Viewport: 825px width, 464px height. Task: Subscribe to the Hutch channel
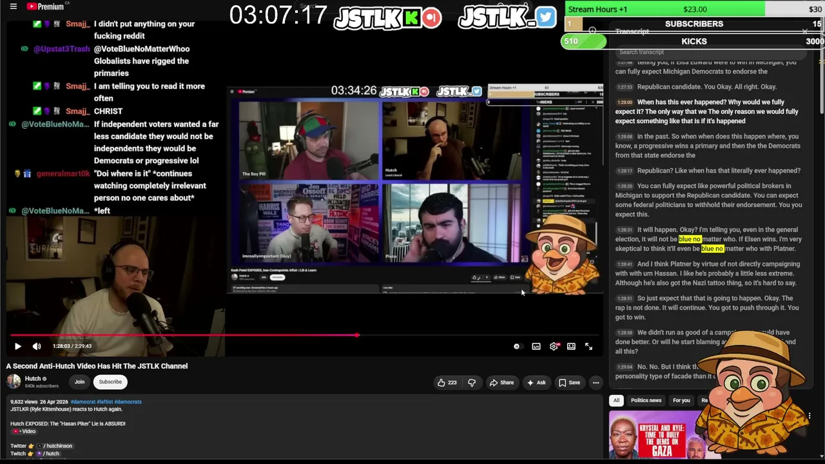coord(110,382)
